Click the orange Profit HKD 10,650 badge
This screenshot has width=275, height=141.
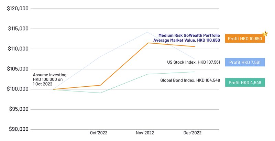pyautogui.click(x=245, y=39)
